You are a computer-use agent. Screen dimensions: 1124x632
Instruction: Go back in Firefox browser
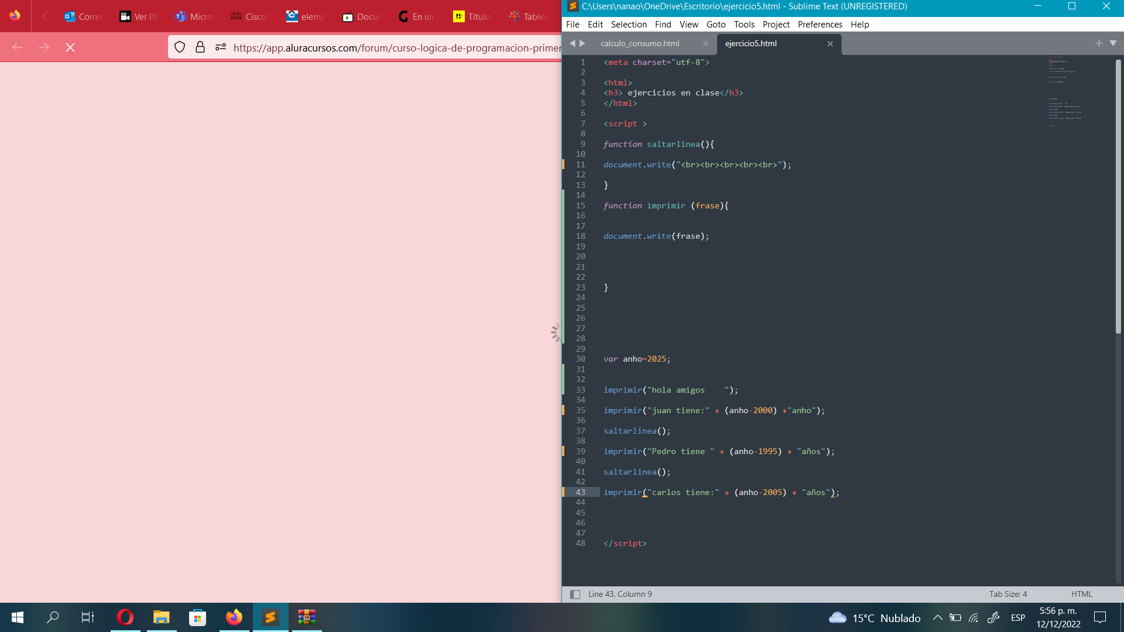point(18,47)
